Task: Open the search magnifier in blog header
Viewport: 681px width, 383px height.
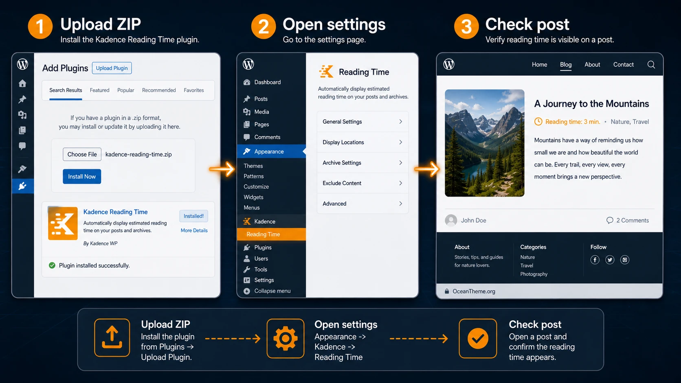Action: click(651, 65)
